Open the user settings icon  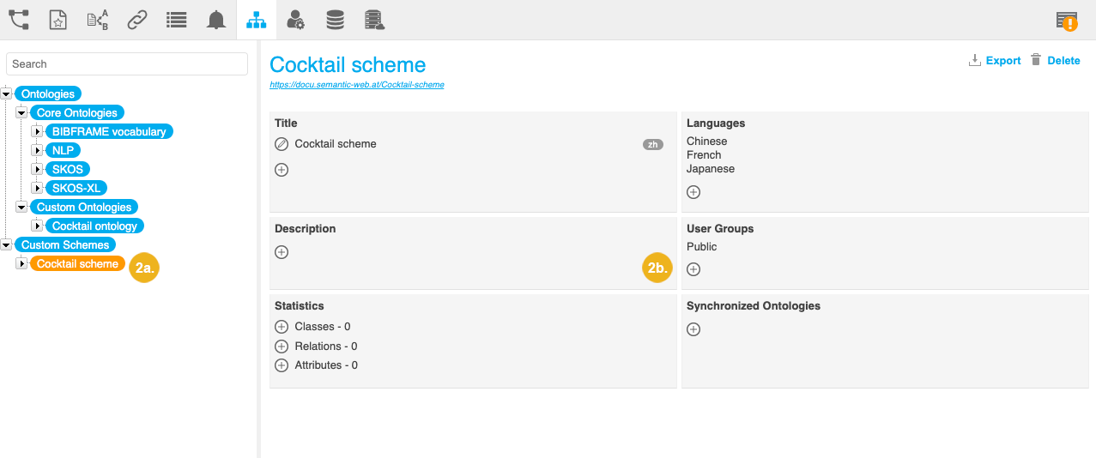coord(295,20)
